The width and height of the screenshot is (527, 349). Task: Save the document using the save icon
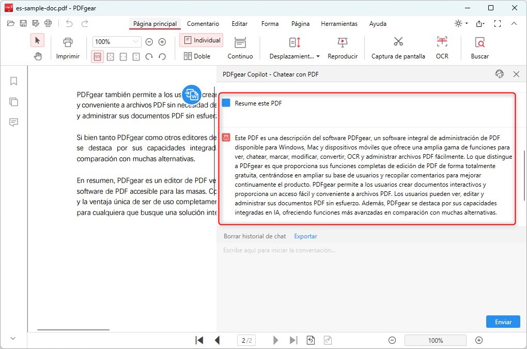coord(23,23)
